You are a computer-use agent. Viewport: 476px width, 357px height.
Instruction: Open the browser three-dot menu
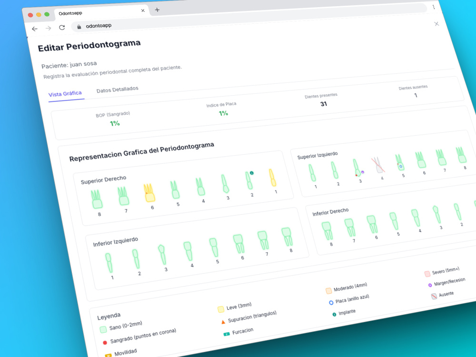(x=434, y=7)
